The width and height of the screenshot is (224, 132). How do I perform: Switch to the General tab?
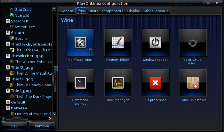(x=67, y=11)
